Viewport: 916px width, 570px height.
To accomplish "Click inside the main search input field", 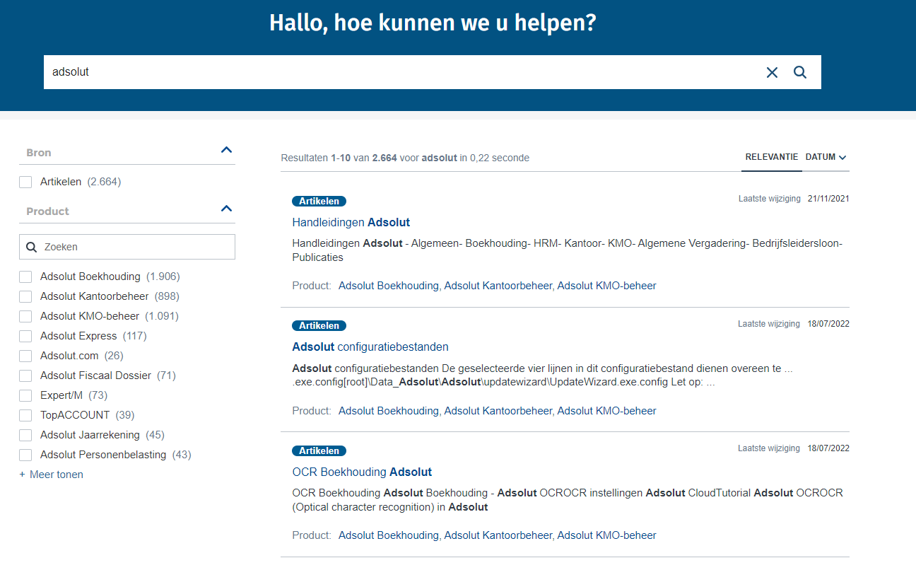I will tap(283, 72).
